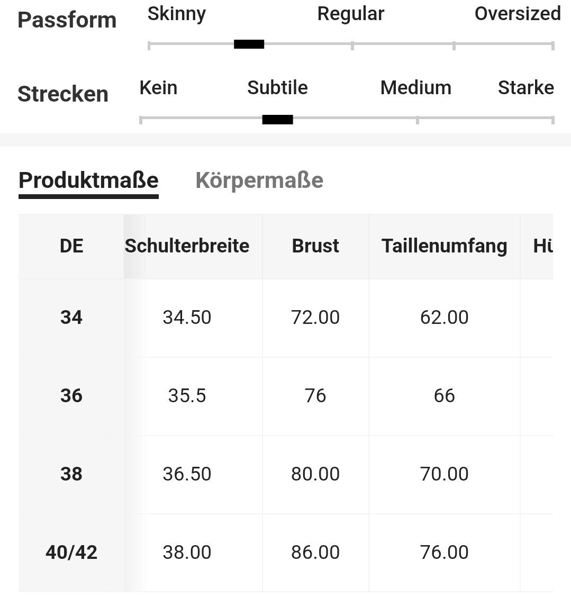
Task: Click the Taillenumfang column header
Action: pos(444,246)
